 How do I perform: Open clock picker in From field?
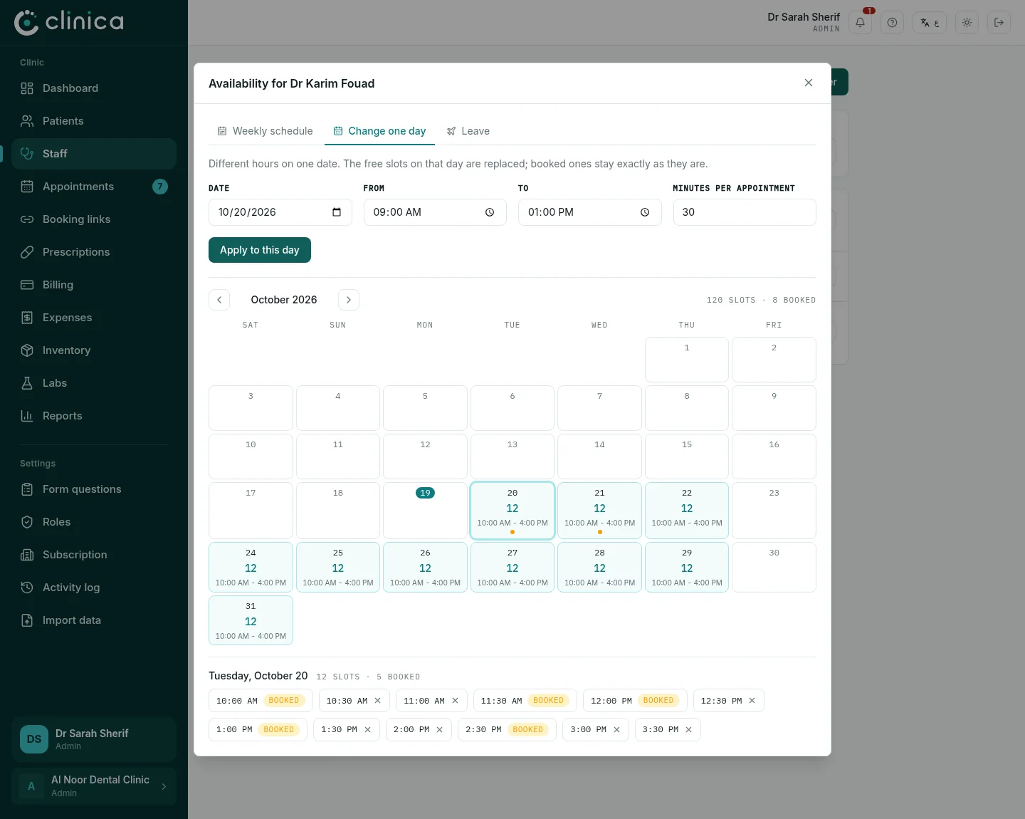click(490, 212)
